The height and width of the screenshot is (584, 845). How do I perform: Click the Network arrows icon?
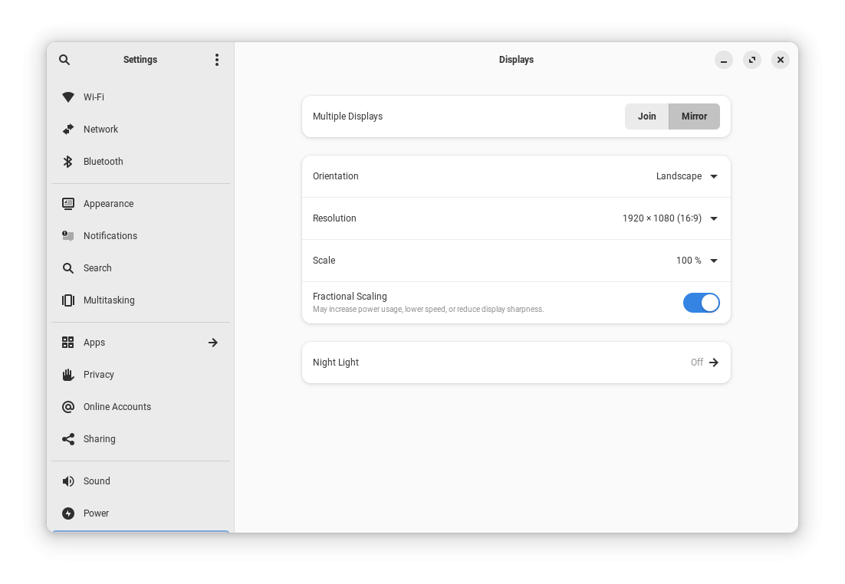[x=68, y=130]
